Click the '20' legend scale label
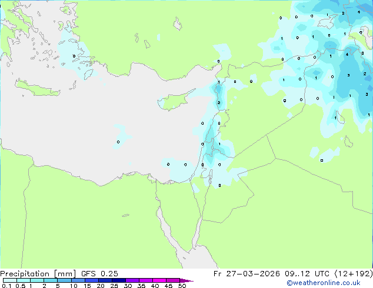This screenshot has height=288, width=373. point(101,286)
